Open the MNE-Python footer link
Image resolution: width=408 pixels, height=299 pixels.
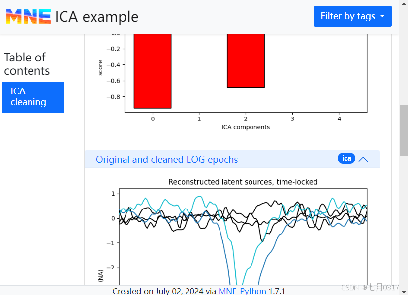(242, 291)
